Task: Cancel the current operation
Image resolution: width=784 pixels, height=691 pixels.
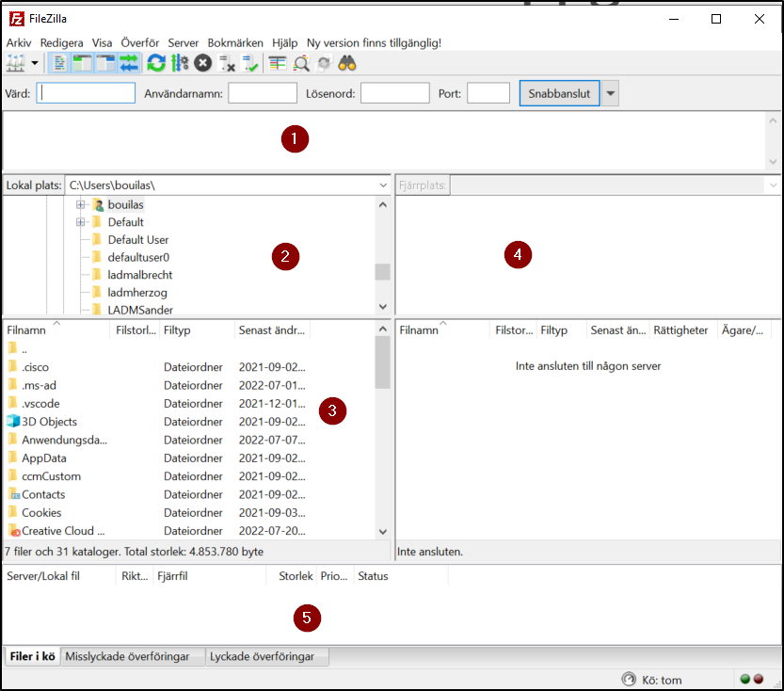Action: click(x=201, y=63)
